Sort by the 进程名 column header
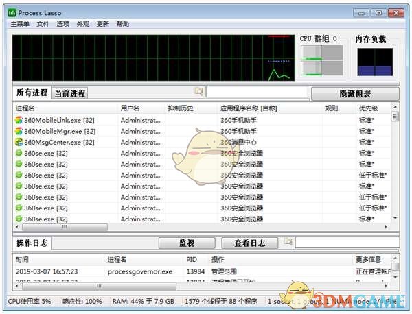 (x=66, y=108)
